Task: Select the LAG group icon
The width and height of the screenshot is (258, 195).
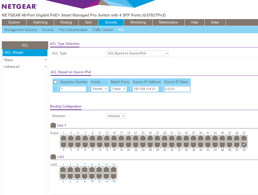Action: pyautogui.click(x=53, y=157)
